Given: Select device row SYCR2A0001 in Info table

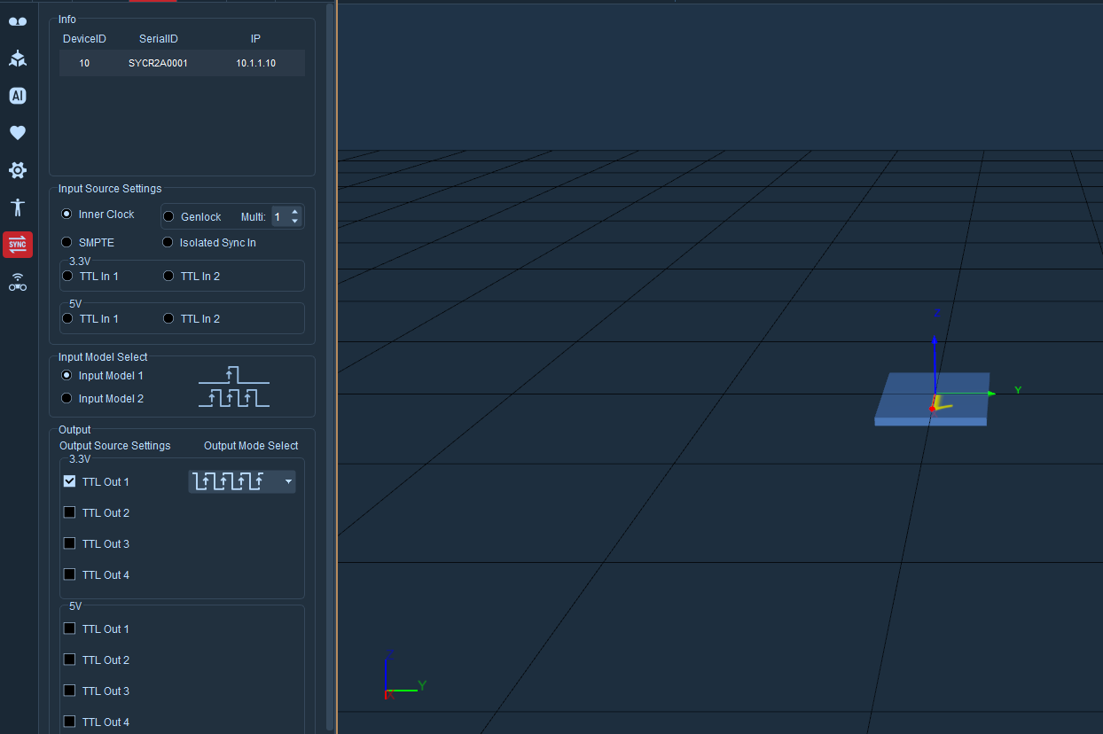Looking at the screenshot, I should pyautogui.click(x=182, y=63).
